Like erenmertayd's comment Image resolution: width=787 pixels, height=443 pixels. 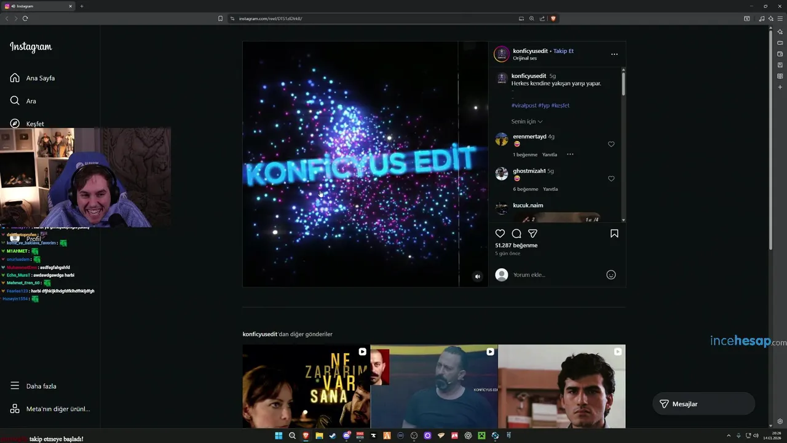coord(611,144)
